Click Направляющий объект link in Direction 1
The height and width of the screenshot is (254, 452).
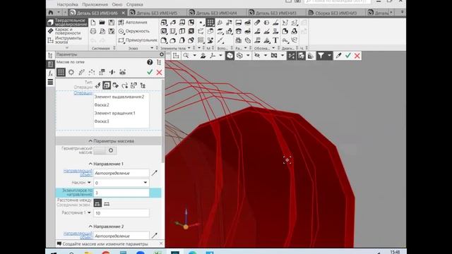[78, 173]
